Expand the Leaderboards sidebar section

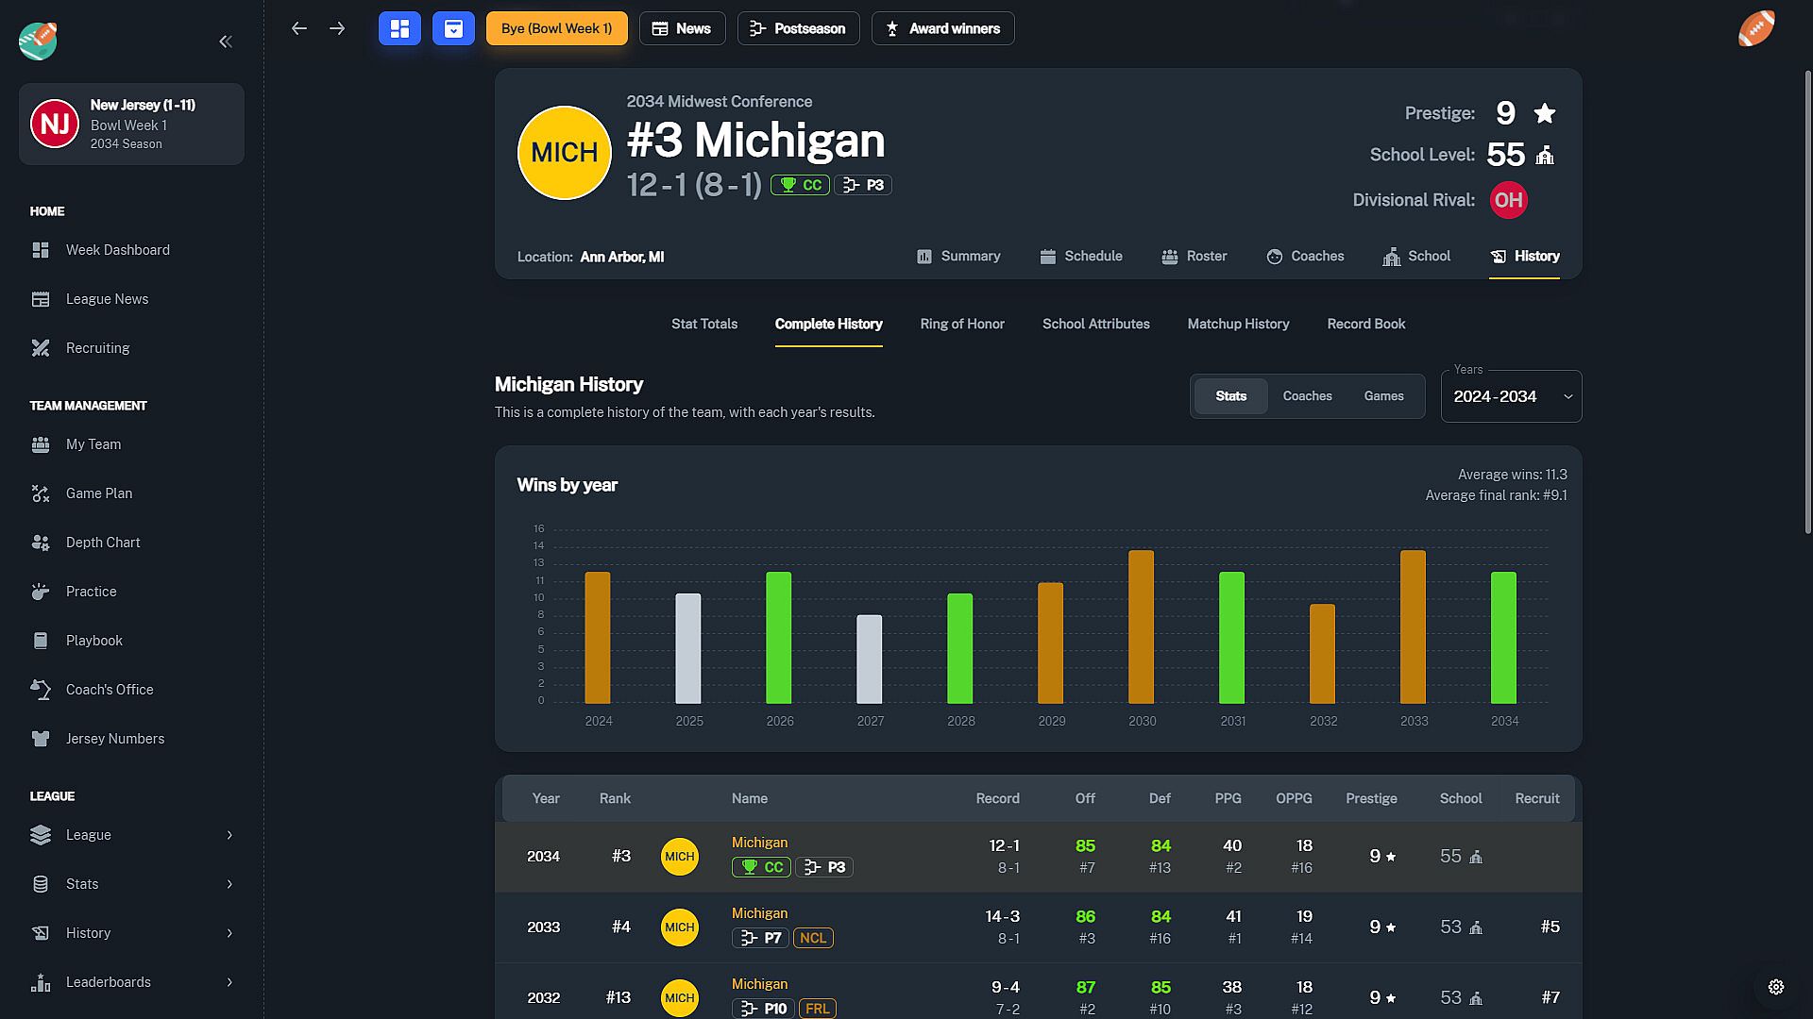[132, 982]
